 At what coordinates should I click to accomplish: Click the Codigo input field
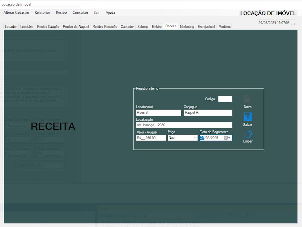point(225,99)
